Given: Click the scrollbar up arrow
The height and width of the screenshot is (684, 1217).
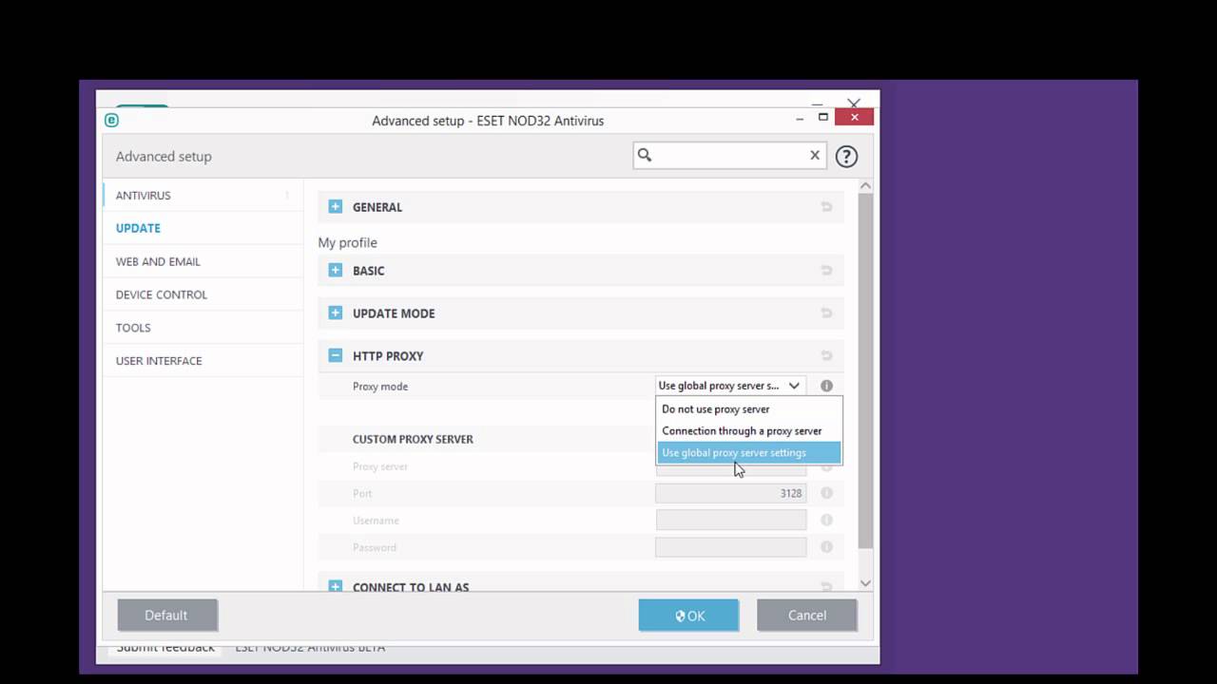Looking at the screenshot, I should [865, 186].
